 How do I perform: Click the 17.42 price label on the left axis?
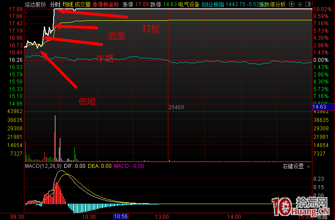tap(16, 23)
